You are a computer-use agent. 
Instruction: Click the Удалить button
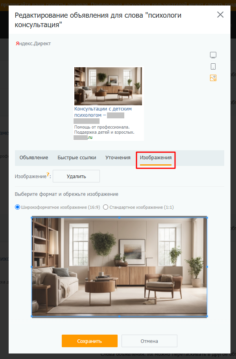coord(76,176)
